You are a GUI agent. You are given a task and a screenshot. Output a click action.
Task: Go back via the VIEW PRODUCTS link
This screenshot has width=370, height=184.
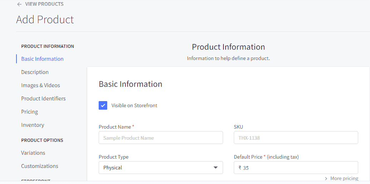[x=44, y=4]
